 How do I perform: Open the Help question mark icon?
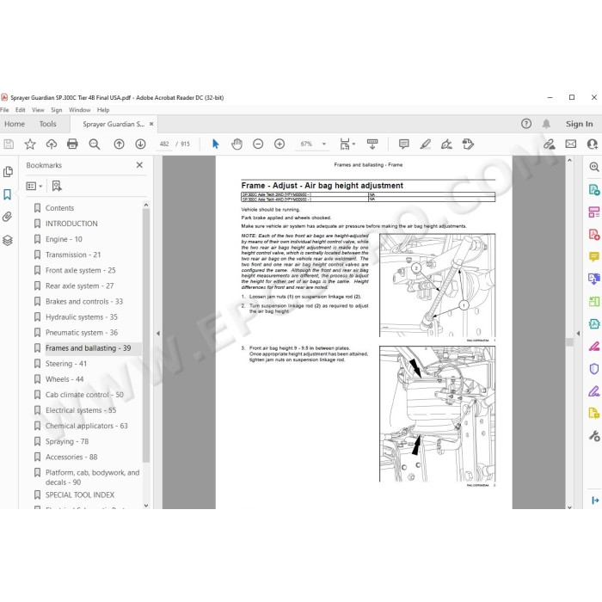click(526, 124)
